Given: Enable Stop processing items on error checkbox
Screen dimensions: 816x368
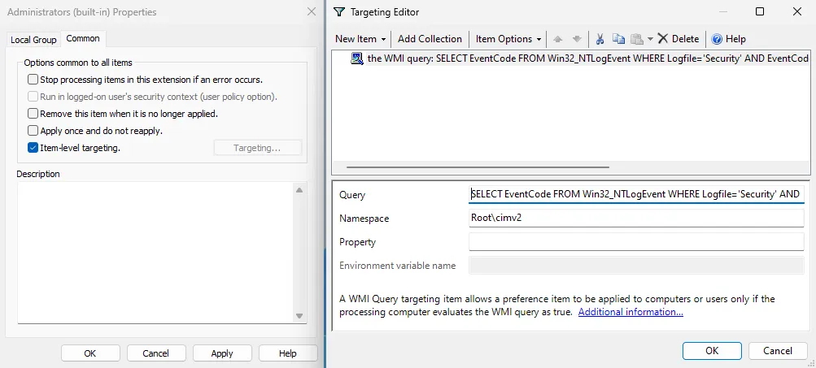Looking at the screenshot, I should coord(33,80).
